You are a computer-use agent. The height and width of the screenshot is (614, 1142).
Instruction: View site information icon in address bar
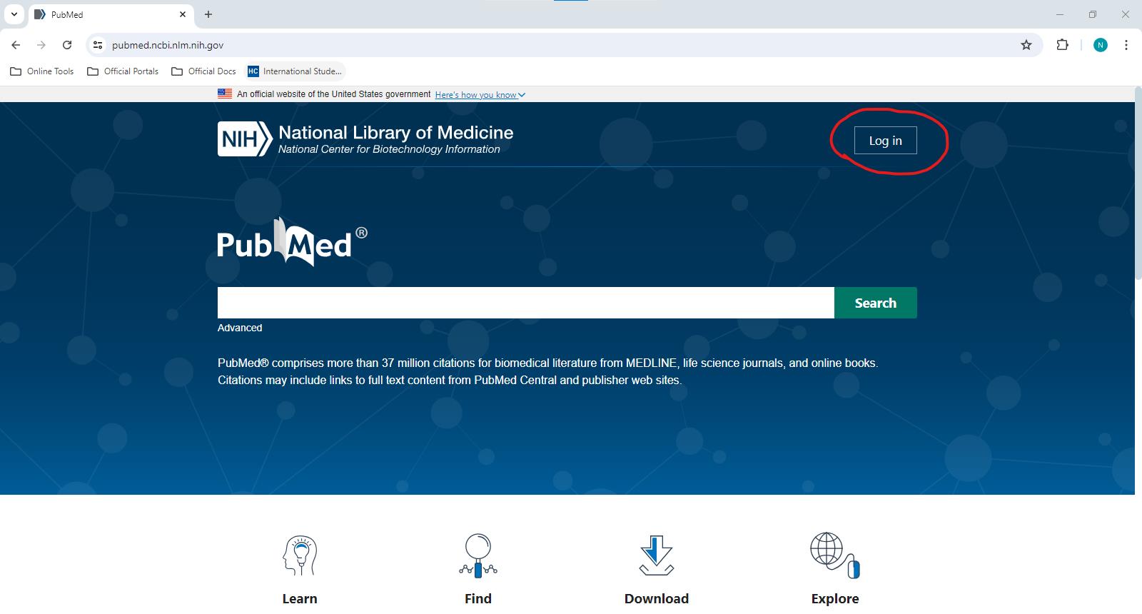(x=98, y=45)
